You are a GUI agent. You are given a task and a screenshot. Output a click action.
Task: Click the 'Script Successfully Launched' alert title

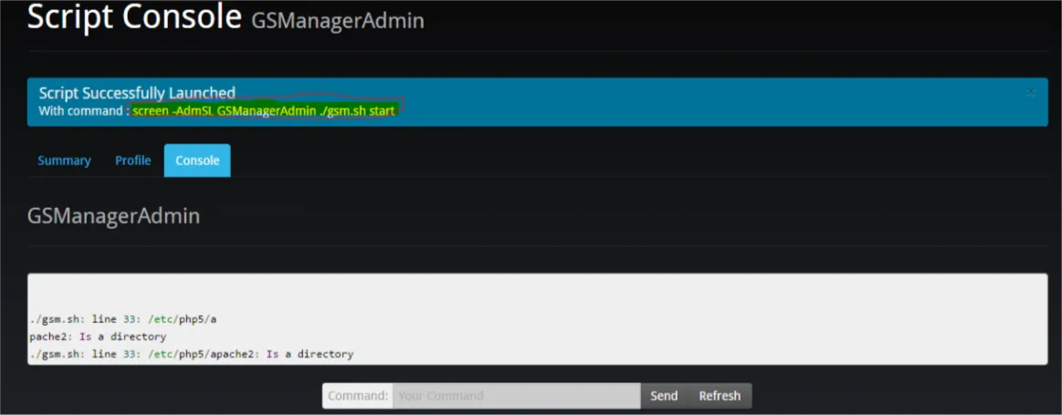click(x=137, y=93)
